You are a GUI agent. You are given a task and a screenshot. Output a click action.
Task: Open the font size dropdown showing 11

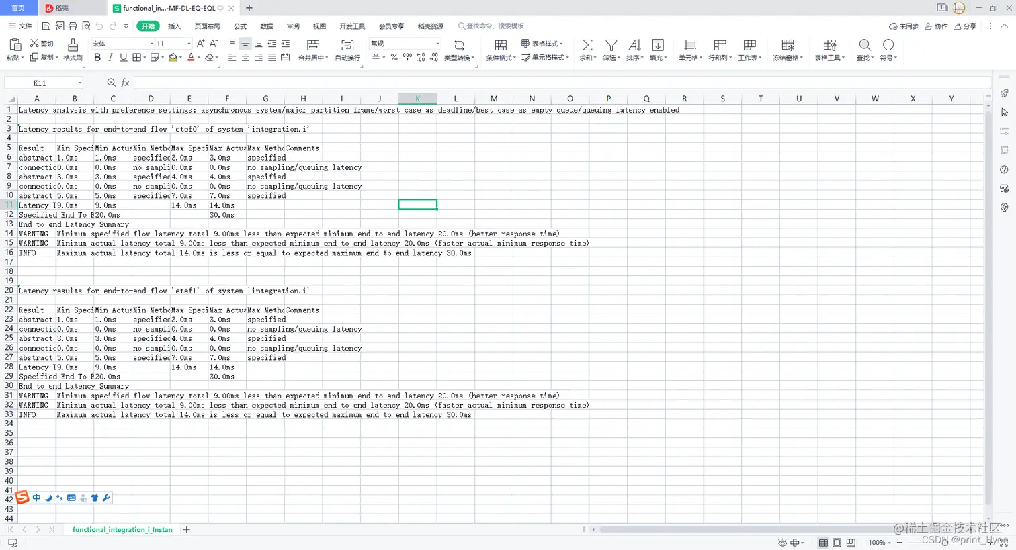pos(173,44)
